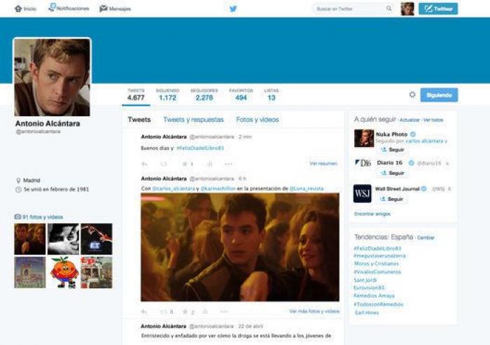Viewport: 490px width, 345px height.
Task: Go to Inicio home icon
Action: pyautogui.click(x=18, y=9)
